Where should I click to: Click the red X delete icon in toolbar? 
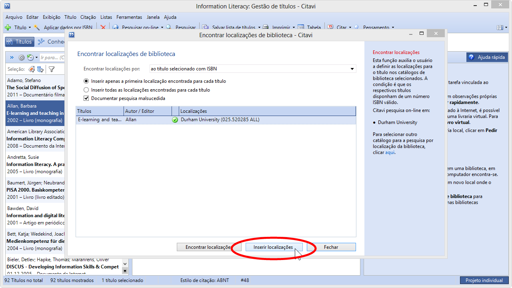[x=103, y=28]
